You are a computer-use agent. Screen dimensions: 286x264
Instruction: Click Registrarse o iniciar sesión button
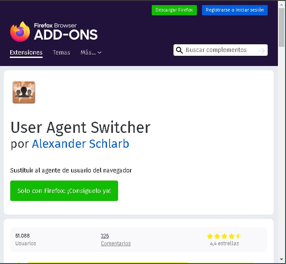[x=235, y=10]
